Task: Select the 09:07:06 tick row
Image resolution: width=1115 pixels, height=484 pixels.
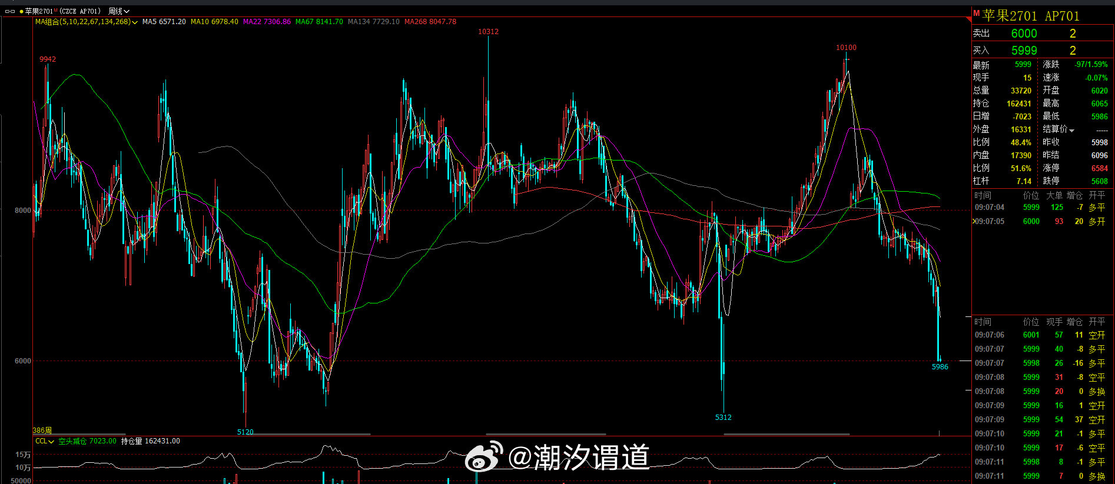Action: pos(1041,335)
